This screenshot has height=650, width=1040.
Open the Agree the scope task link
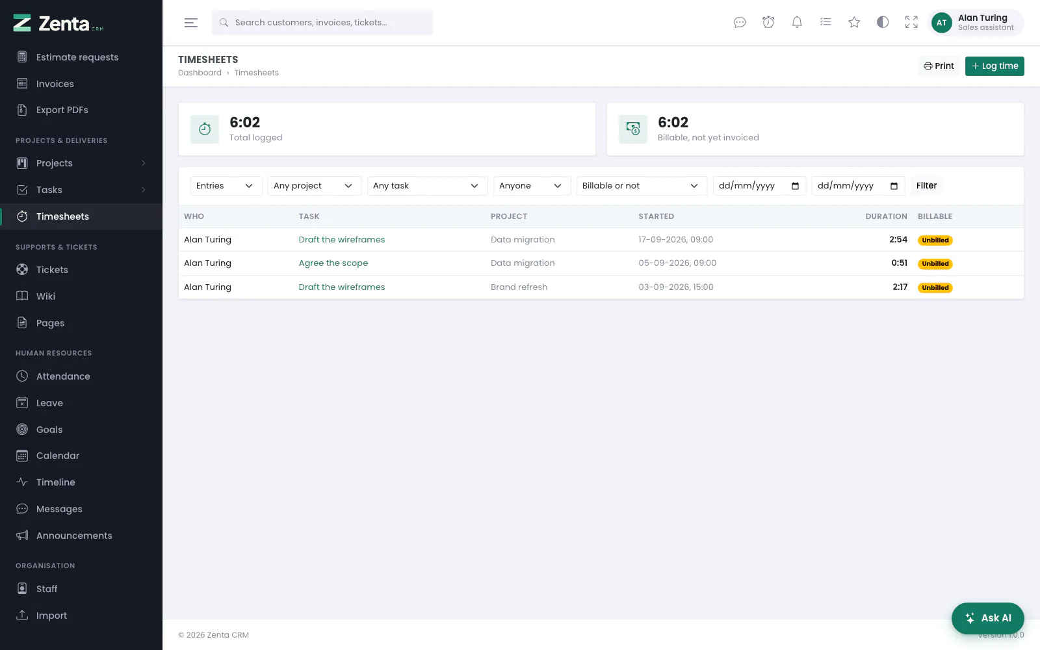[333, 263]
